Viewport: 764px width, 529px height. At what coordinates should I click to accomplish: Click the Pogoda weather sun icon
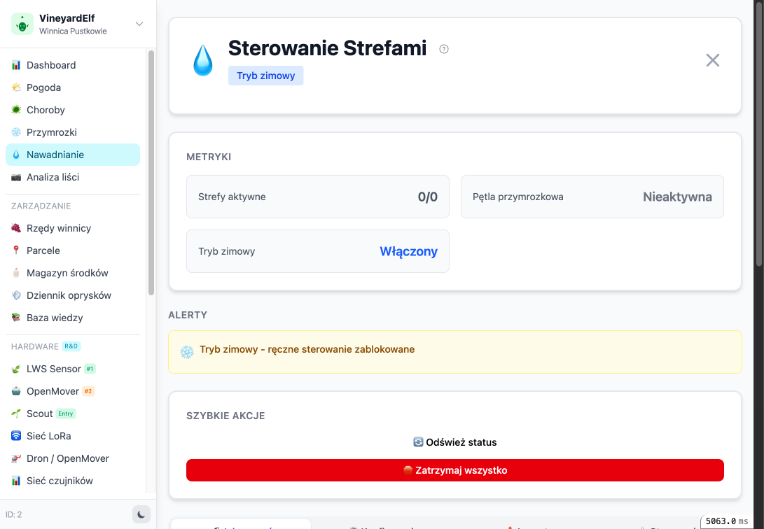point(16,87)
